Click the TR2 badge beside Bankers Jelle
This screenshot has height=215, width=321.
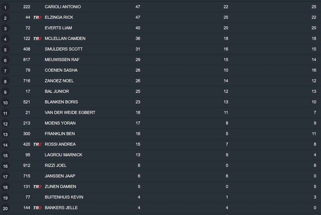click(x=37, y=208)
